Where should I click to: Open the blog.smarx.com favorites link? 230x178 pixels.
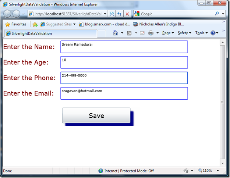click(x=105, y=24)
